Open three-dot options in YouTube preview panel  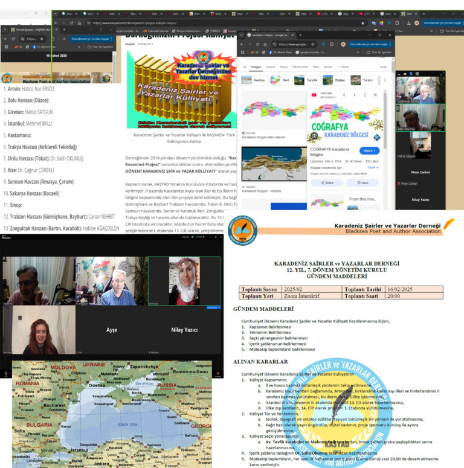click(364, 95)
